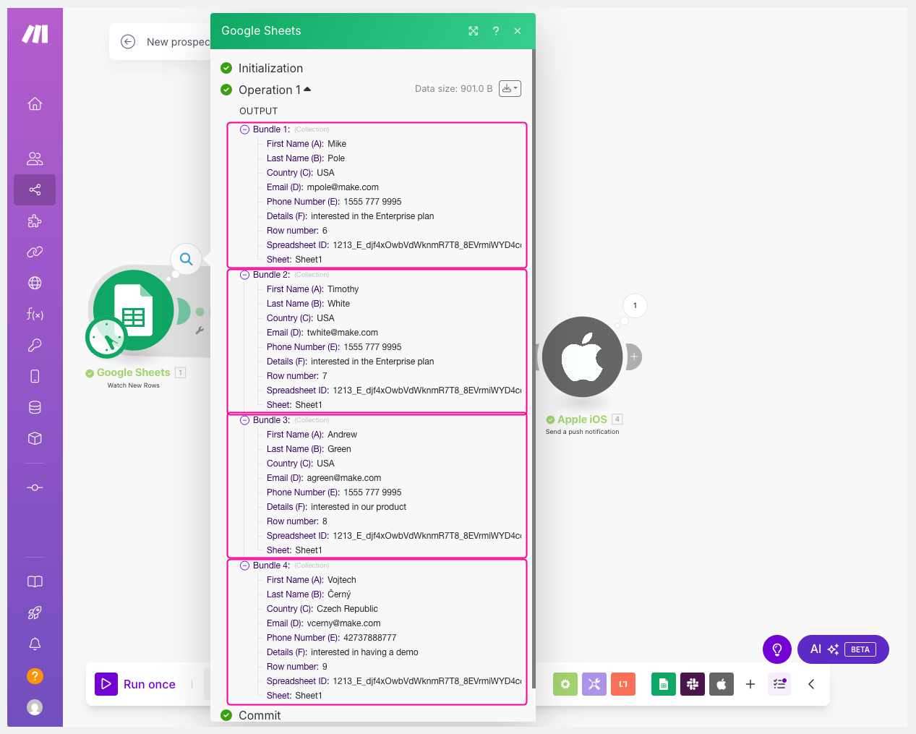Click the Google Sheets module label
This screenshot has height=734, width=916.
click(x=134, y=372)
